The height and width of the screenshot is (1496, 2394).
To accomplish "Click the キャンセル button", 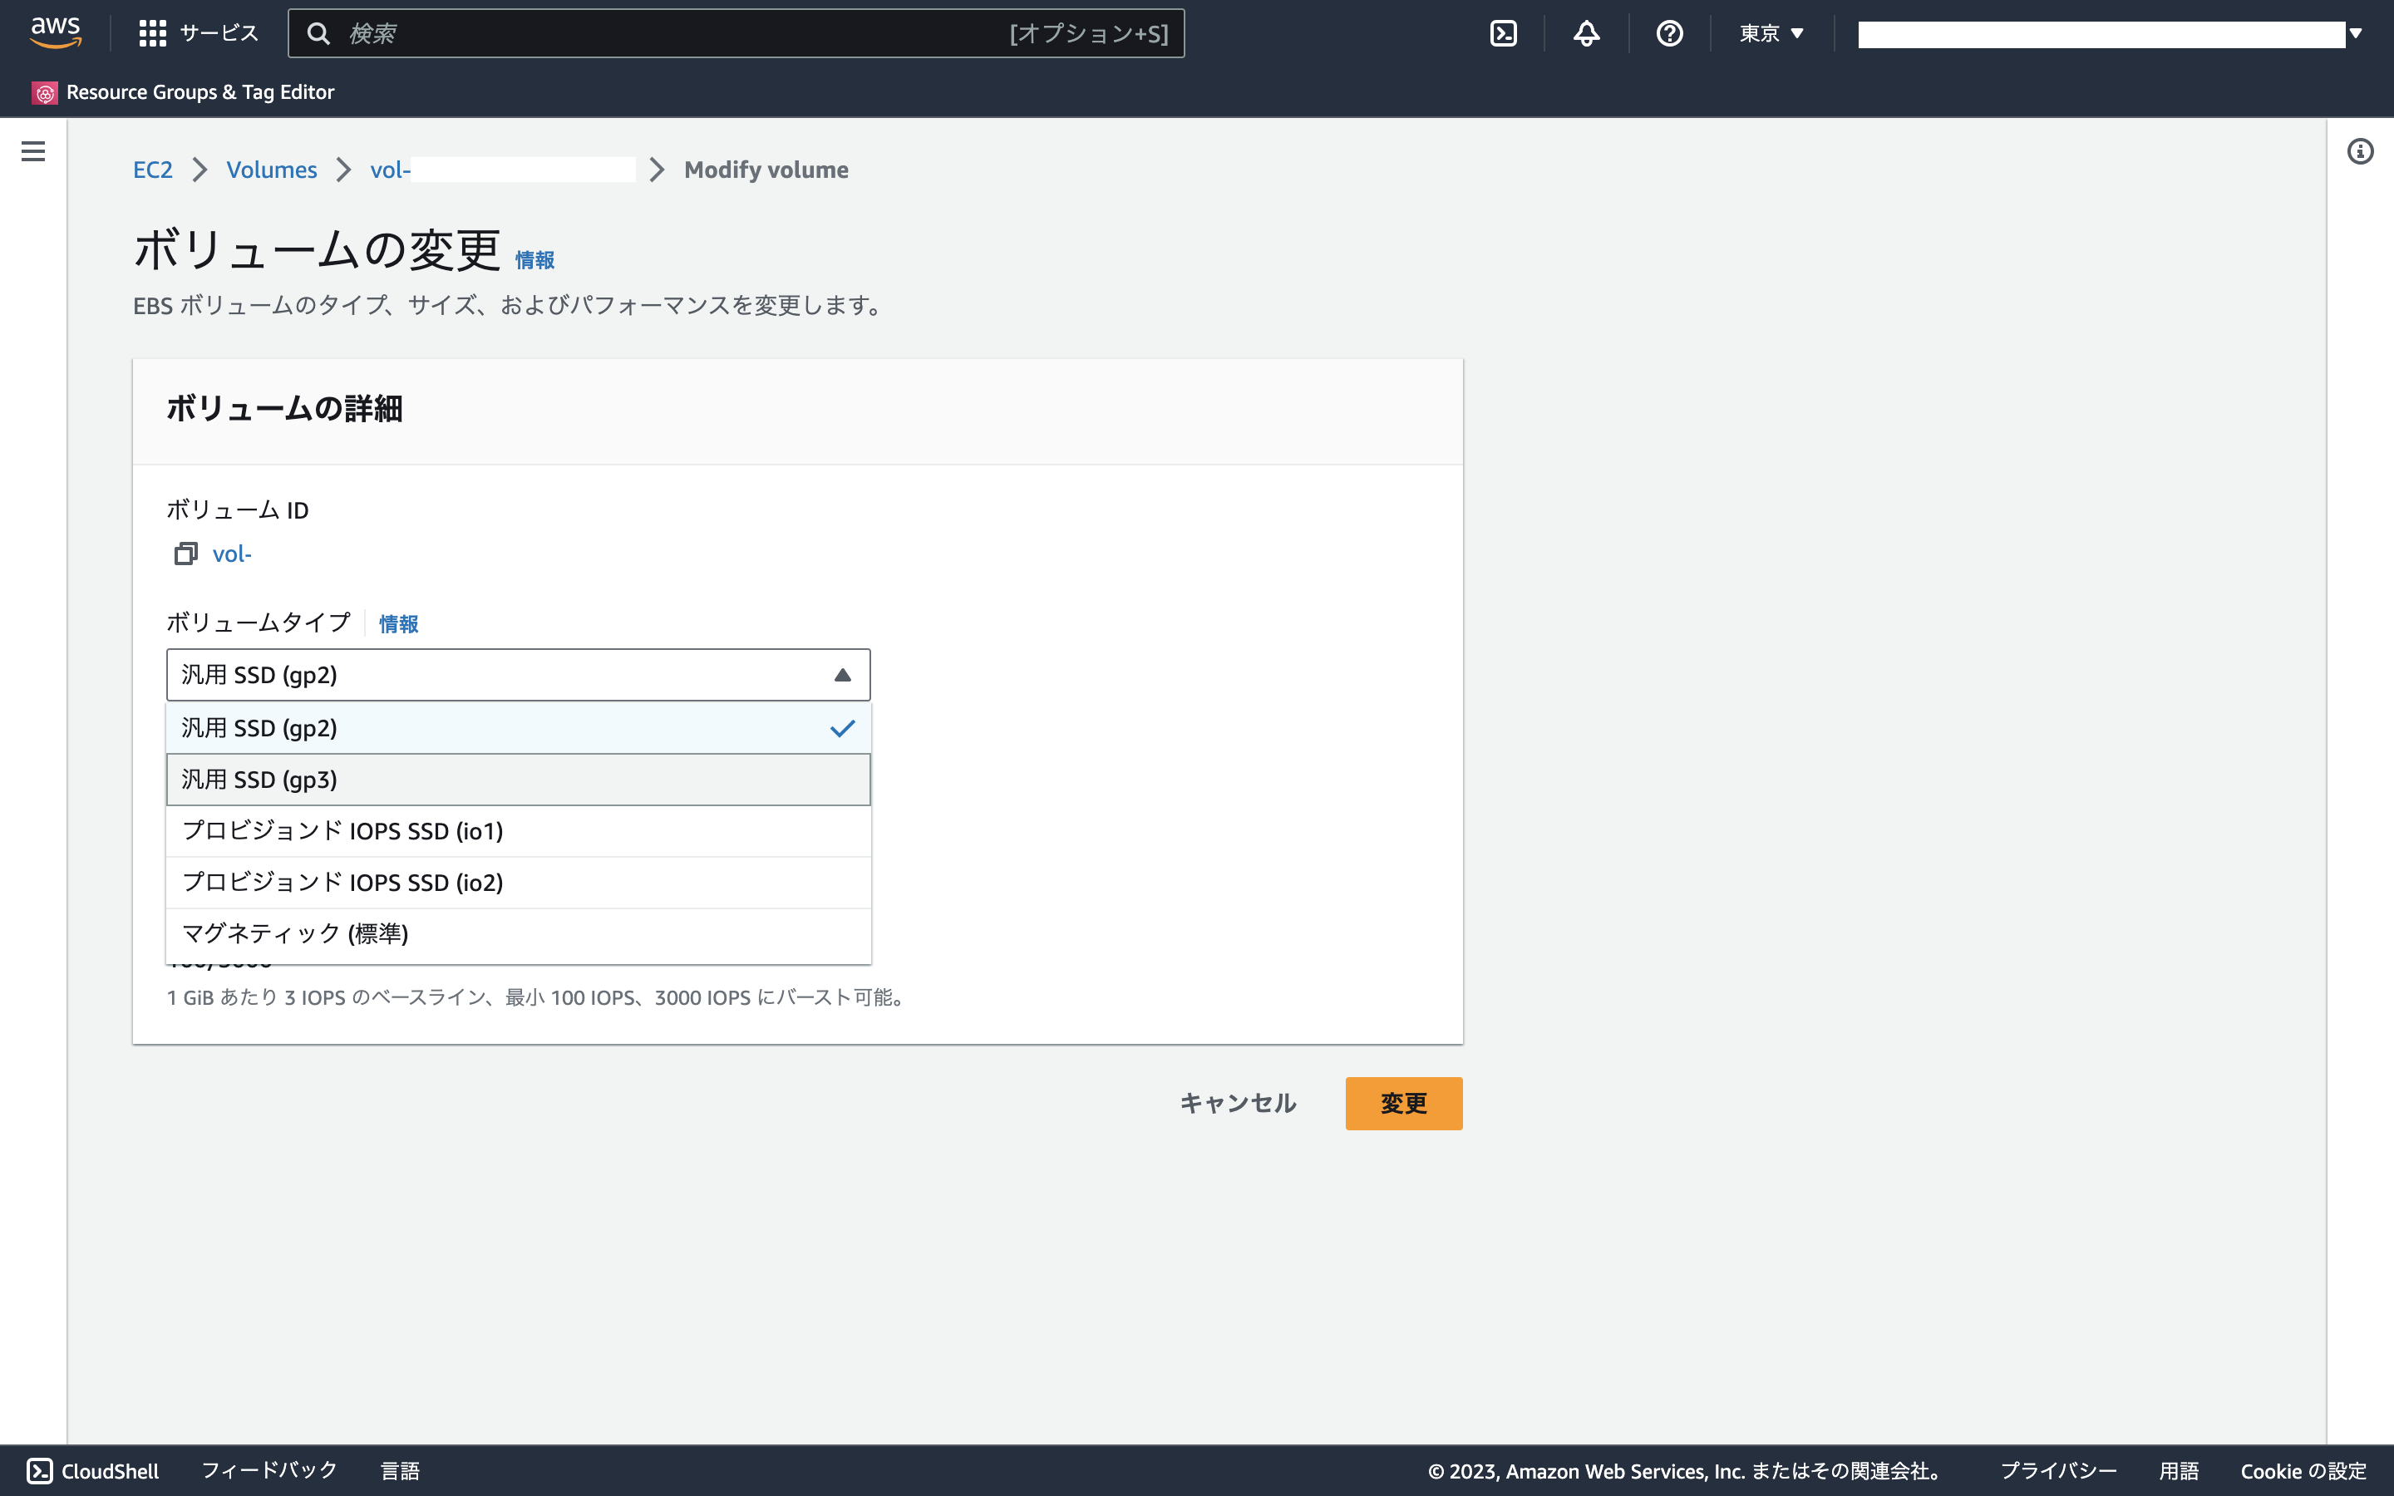I will click(1237, 1103).
